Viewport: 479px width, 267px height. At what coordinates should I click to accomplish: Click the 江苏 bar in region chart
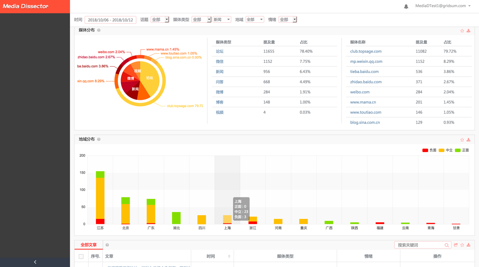pyautogui.click(x=100, y=197)
